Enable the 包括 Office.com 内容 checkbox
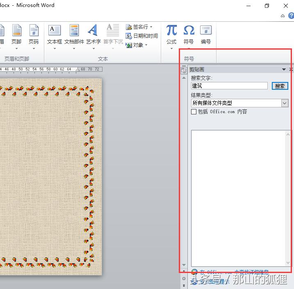This screenshot has width=294, height=289. (x=194, y=112)
